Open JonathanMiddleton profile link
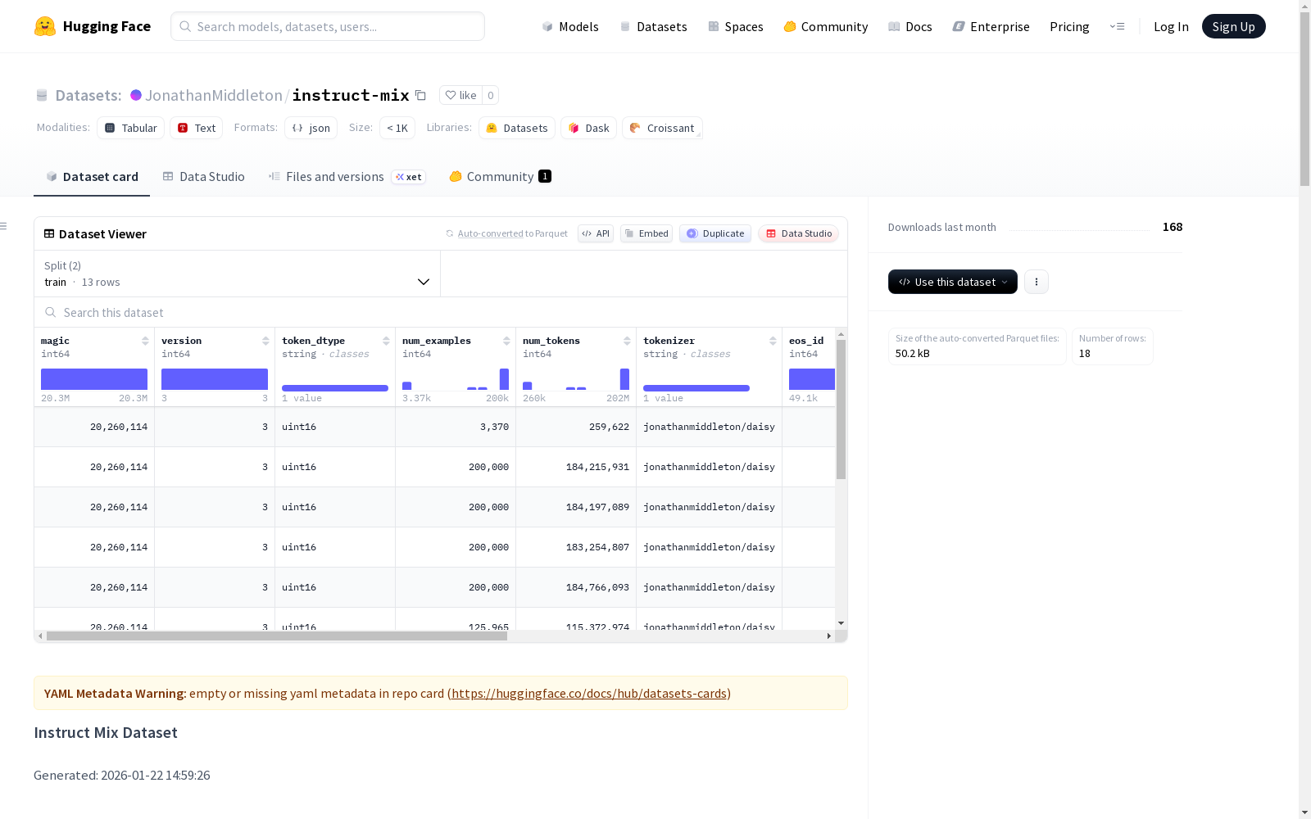This screenshot has height=819, width=1311. [214, 95]
